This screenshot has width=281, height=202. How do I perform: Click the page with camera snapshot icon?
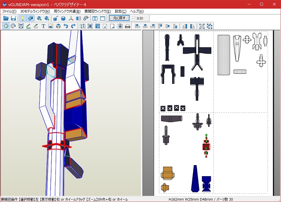(x=120, y=26)
